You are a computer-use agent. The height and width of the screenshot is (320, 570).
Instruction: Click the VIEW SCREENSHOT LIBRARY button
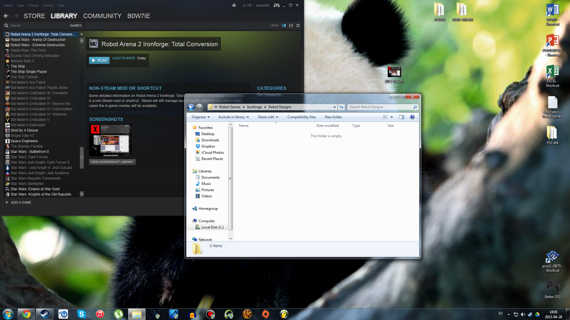(112, 162)
